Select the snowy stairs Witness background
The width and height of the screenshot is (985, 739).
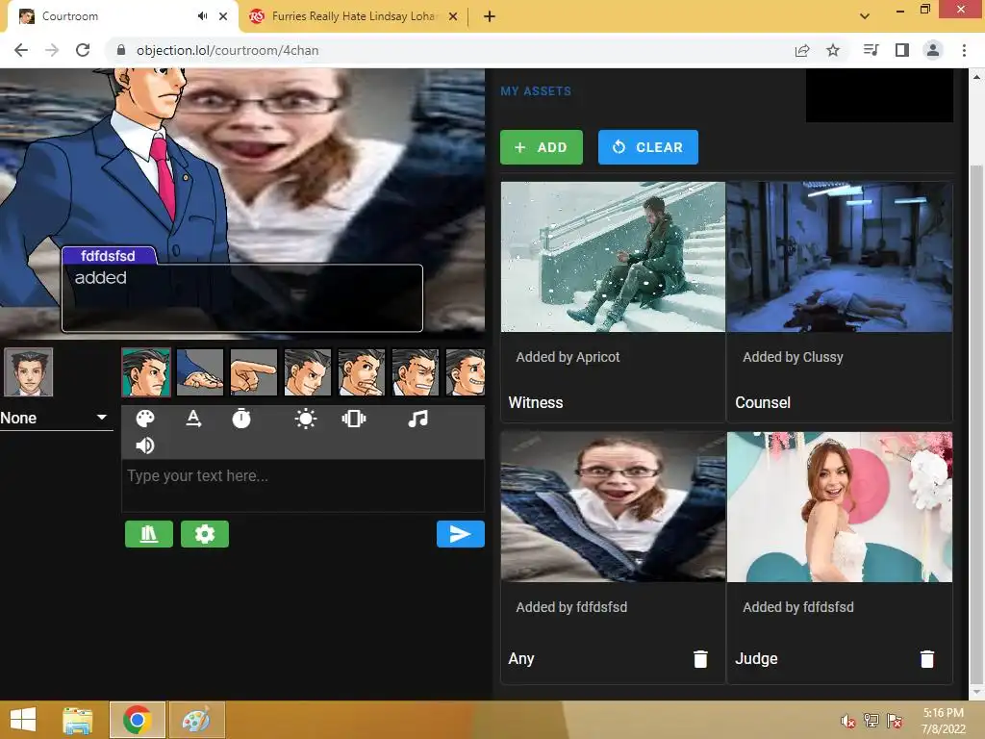pyautogui.click(x=613, y=257)
